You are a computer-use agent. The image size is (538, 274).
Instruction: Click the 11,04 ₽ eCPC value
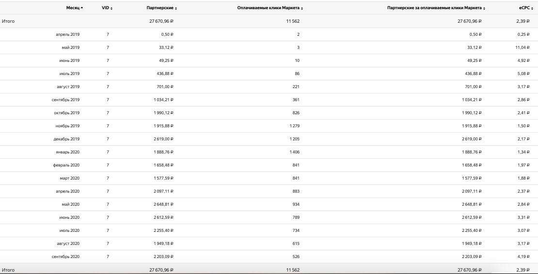523,47
